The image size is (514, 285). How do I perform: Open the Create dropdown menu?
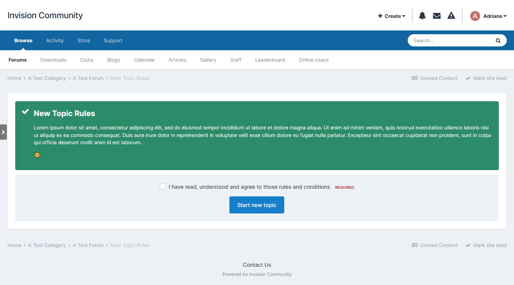pos(391,16)
